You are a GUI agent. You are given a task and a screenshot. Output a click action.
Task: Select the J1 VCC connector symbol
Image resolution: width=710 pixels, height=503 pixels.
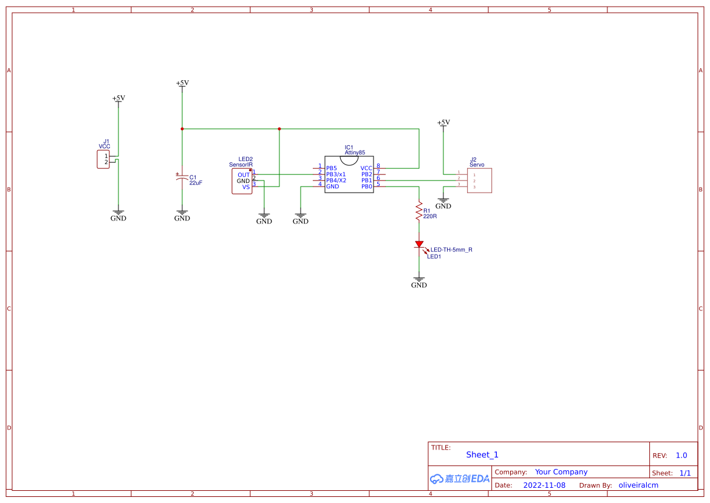(x=103, y=158)
